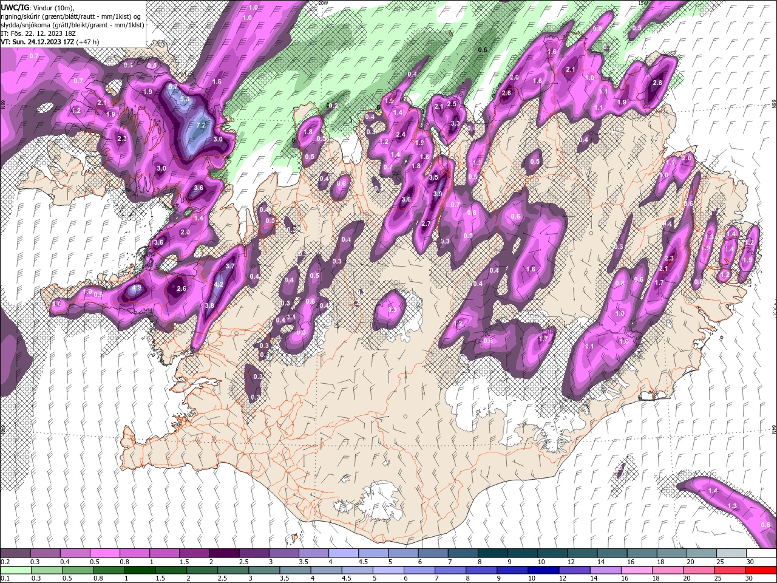
Task: Click the 3.7 precipitation value label
Action: tap(230, 266)
